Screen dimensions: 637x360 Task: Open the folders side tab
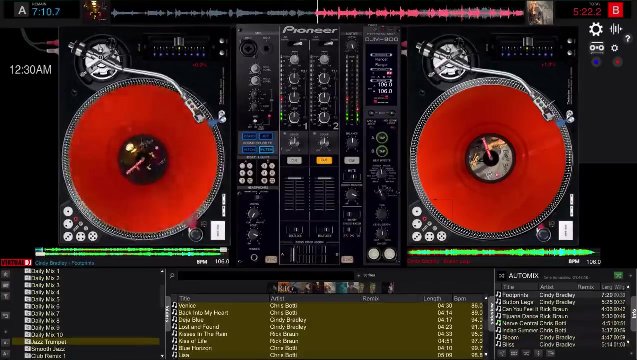[x=167, y=314]
